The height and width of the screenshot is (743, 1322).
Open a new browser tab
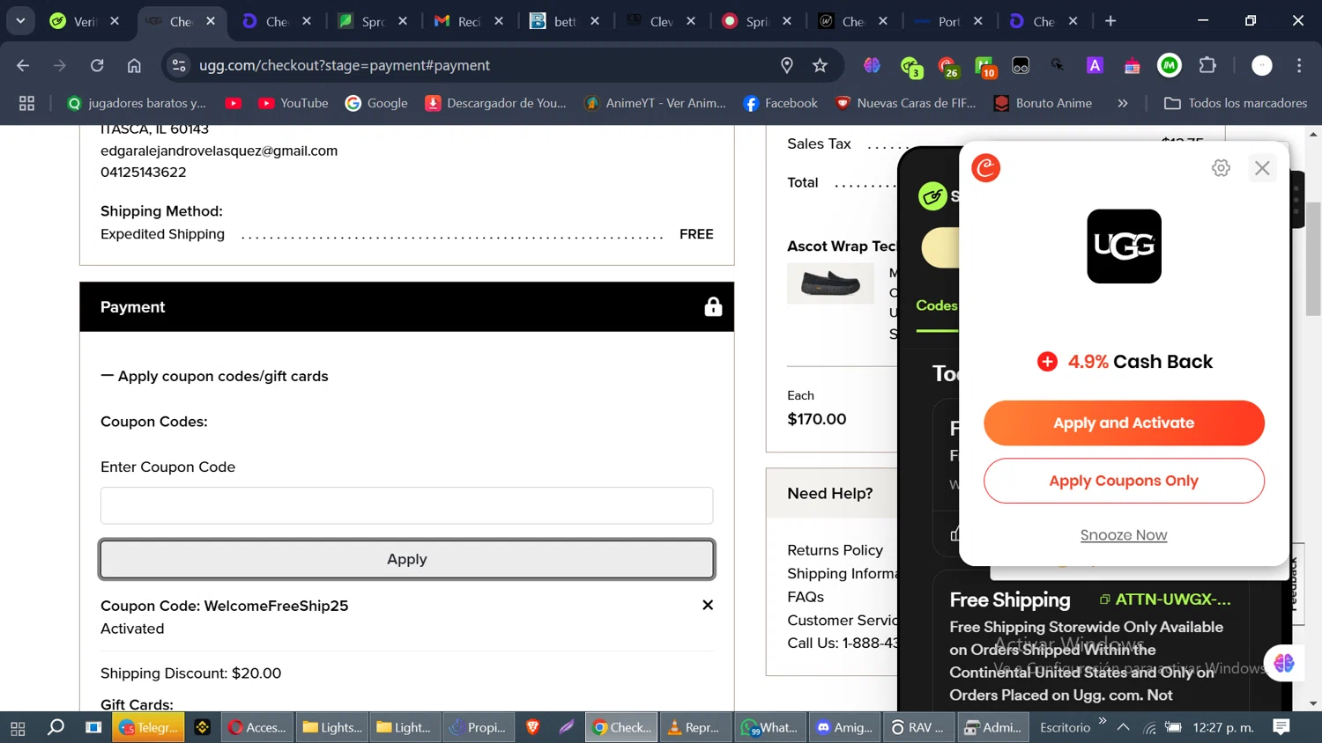pos(1110,21)
